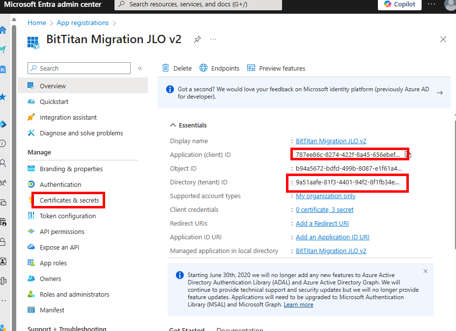456x331 pixels.
Task: Go to the Home breadcrumb
Action: coord(37,23)
